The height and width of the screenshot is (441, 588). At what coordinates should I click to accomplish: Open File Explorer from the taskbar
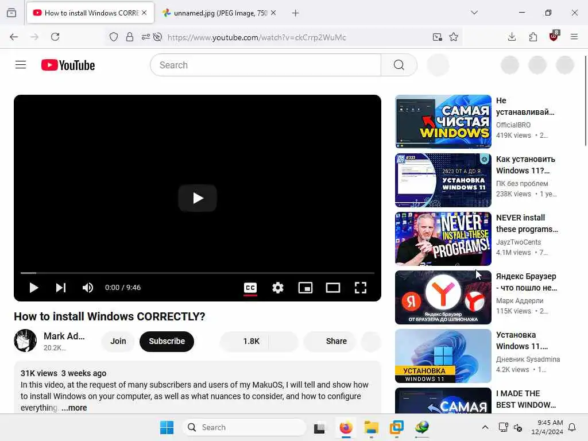[x=372, y=427]
